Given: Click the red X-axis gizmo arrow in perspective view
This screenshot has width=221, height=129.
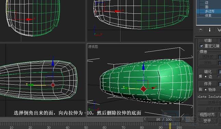Looking at the screenshot, I should click(153, 88).
